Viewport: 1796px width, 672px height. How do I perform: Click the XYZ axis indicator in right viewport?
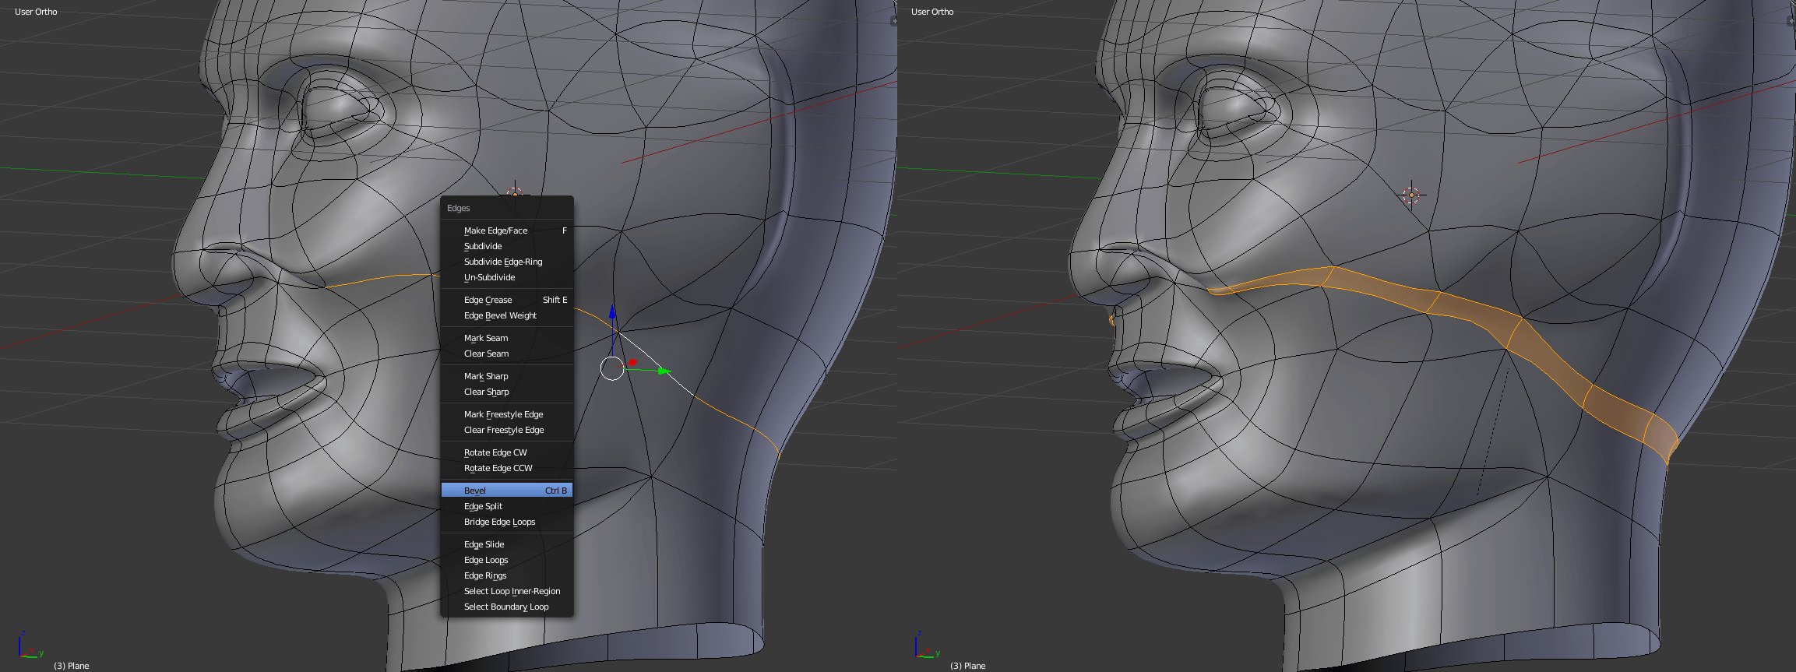click(x=924, y=647)
